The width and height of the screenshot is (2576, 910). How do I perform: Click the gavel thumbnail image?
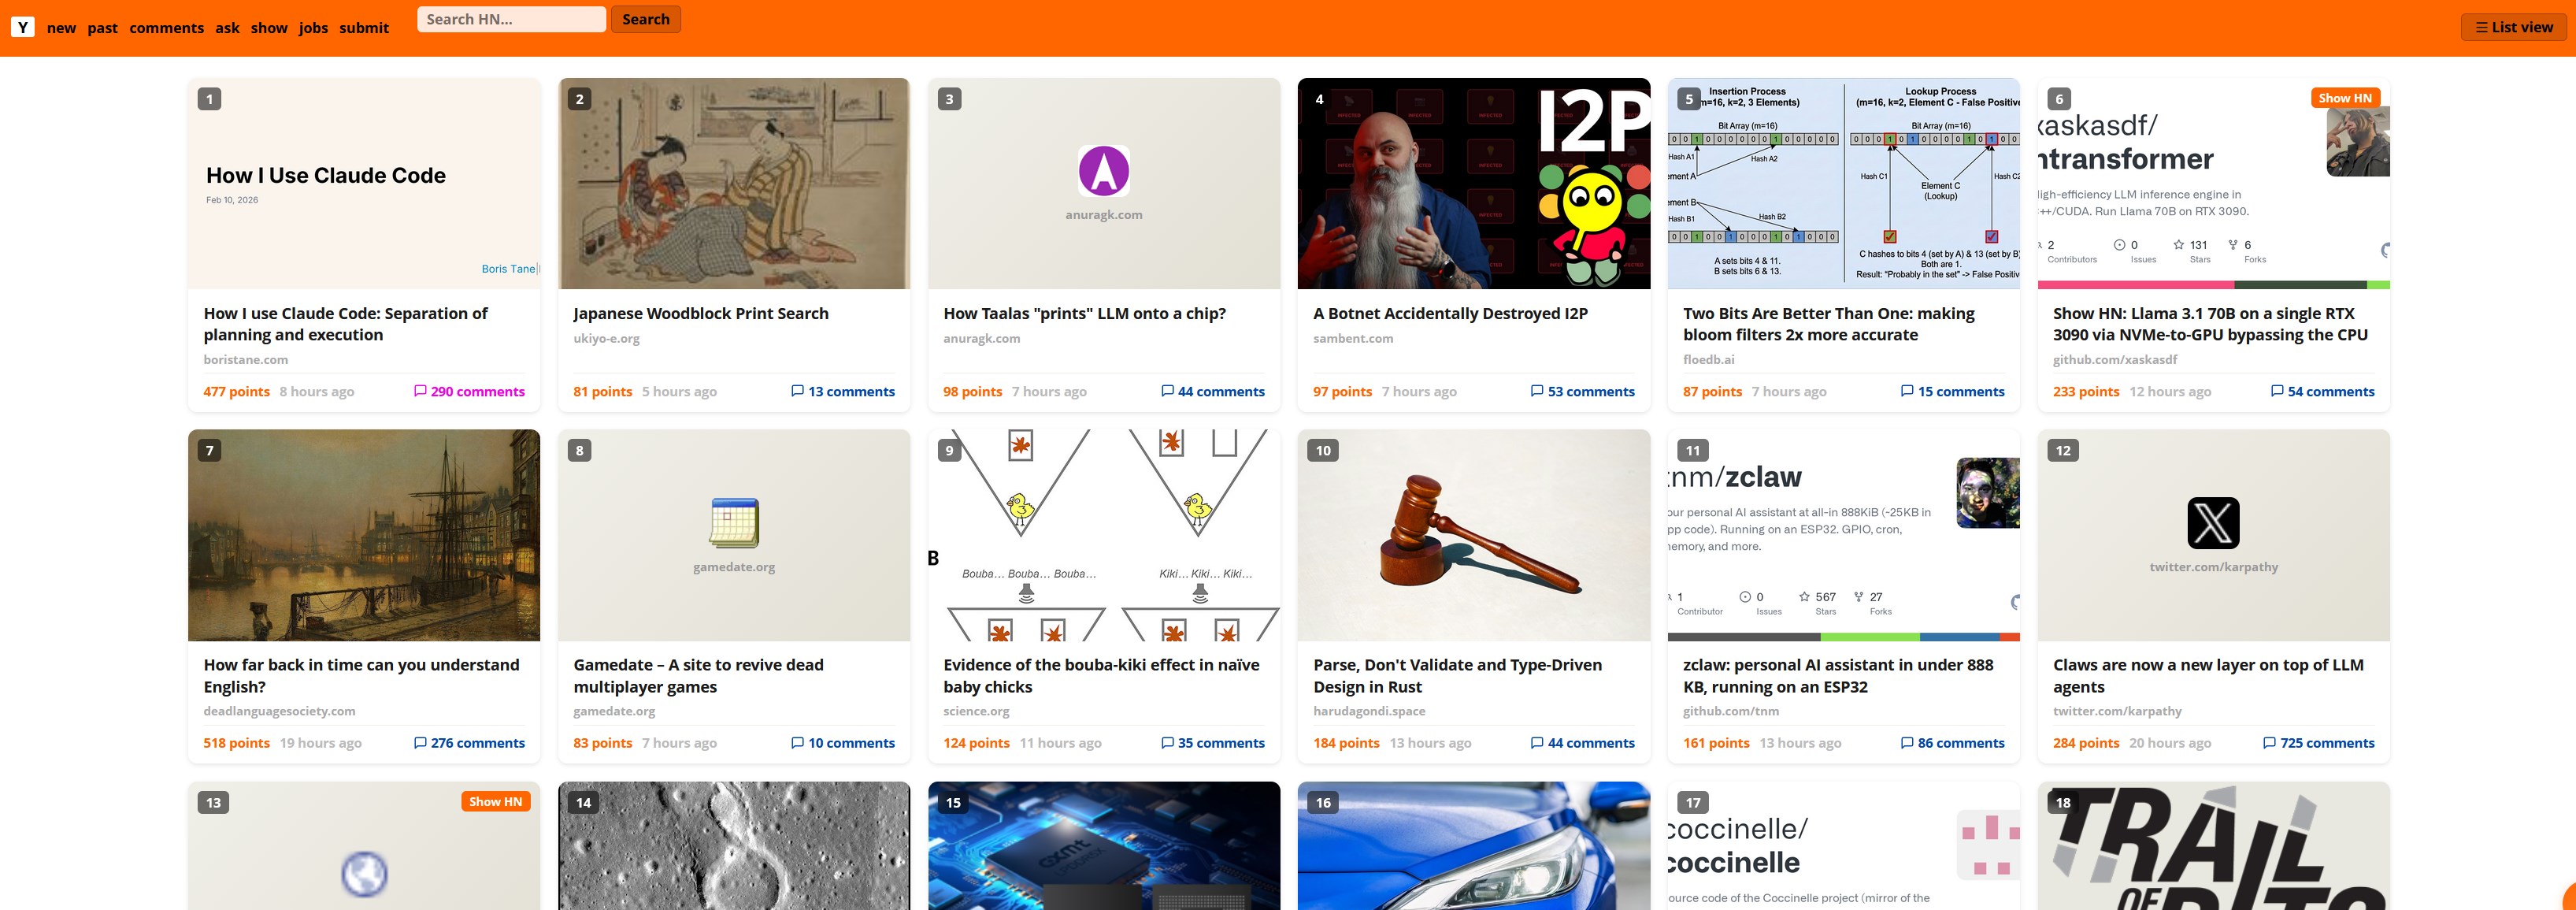point(1473,535)
